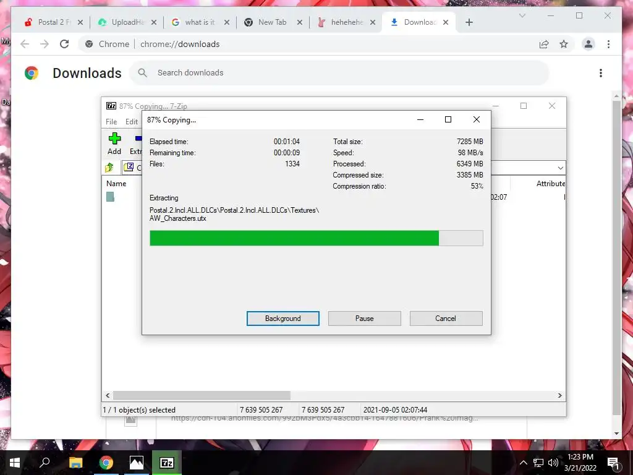Click the Name column header
The width and height of the screenshot is (633, 475).
coord(116,183)
